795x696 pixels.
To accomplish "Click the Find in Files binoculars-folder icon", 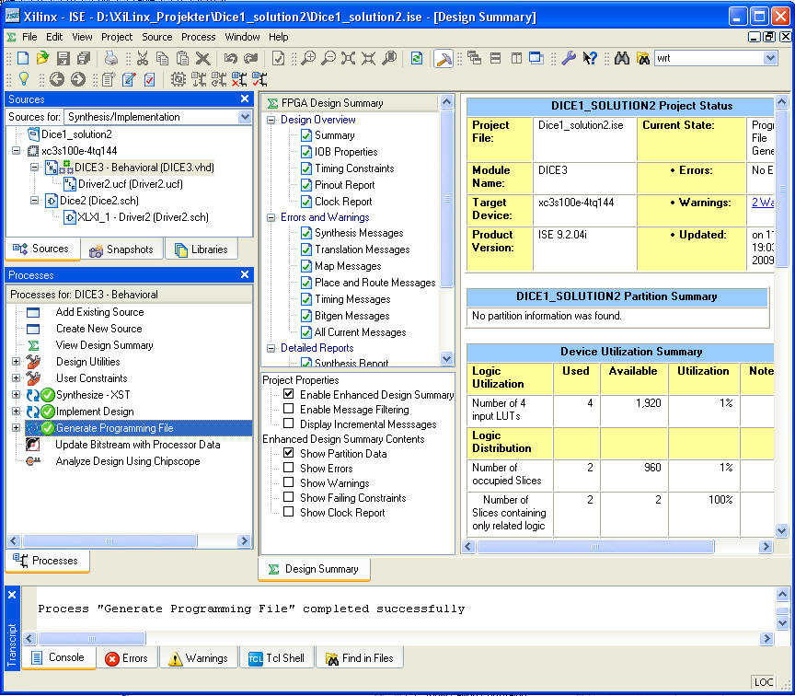I will [643, 58].
